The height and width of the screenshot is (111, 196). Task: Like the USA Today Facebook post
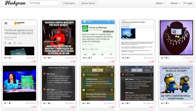pos(5,58)
